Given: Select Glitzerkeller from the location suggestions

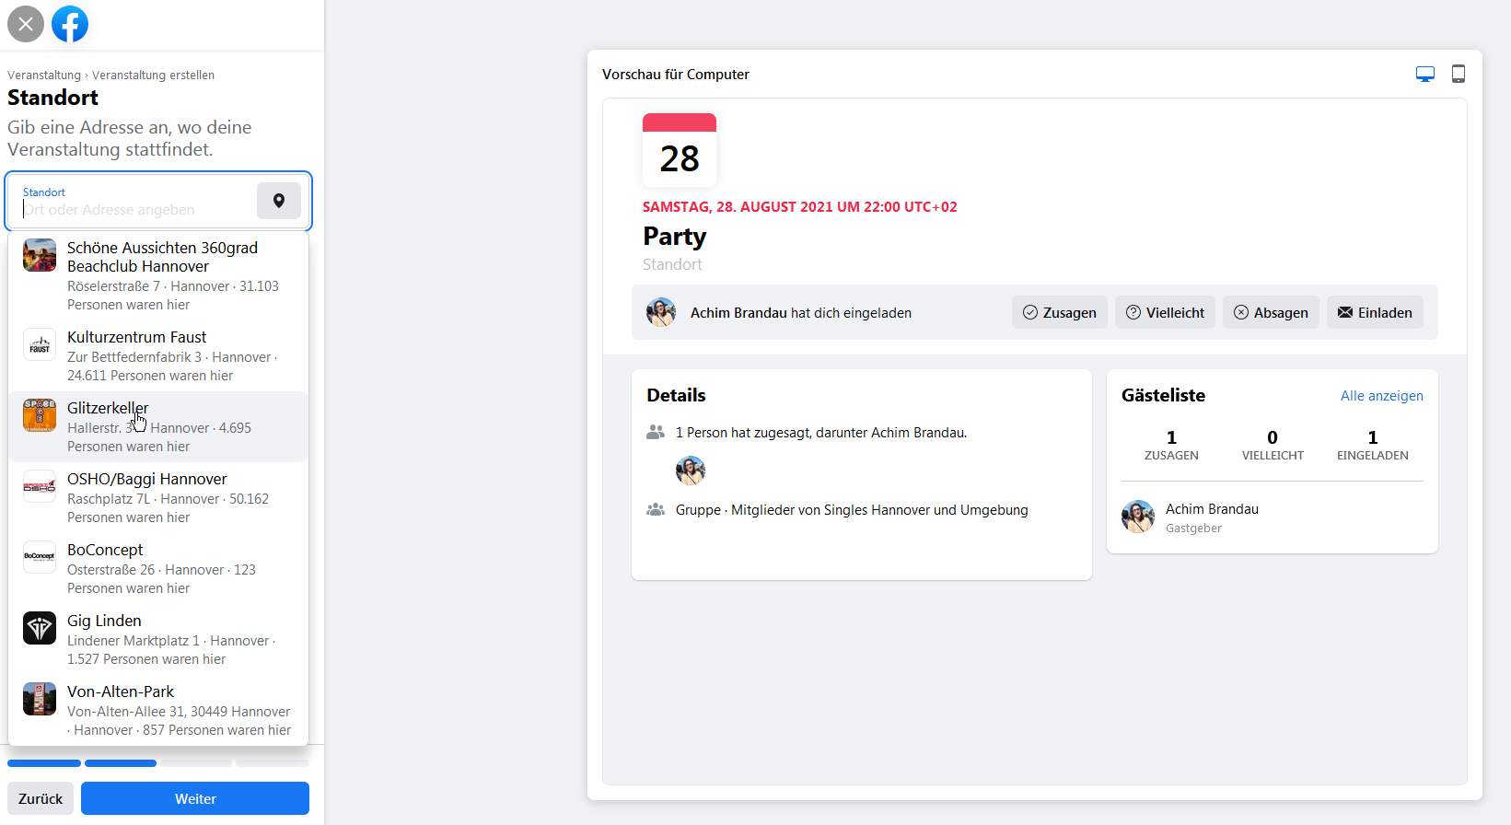Looking at the screenshot, I should click(158, 426).
